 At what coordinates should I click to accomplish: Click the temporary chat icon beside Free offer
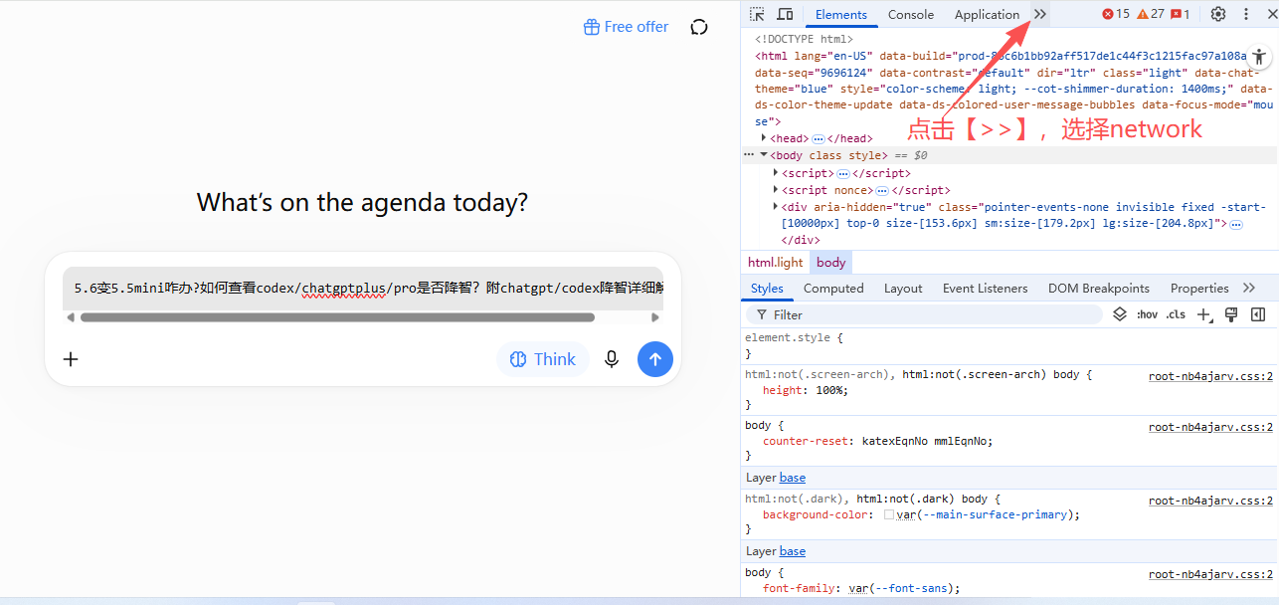point(699,27)
